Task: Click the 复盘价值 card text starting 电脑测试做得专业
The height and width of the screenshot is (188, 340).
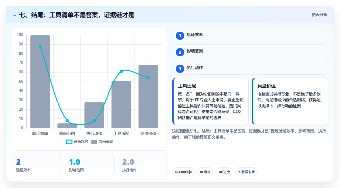Action: (289, 100)
